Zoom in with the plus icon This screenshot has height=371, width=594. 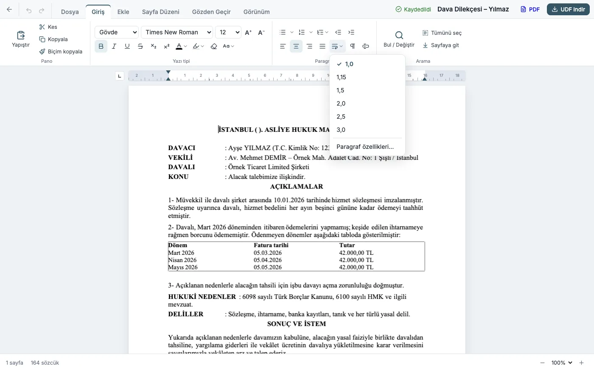point(582,363)
